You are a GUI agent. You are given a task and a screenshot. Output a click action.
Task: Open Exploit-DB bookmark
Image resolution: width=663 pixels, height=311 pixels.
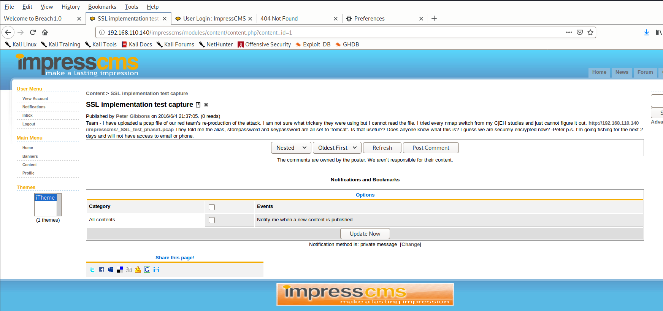[x=312, y=44]
